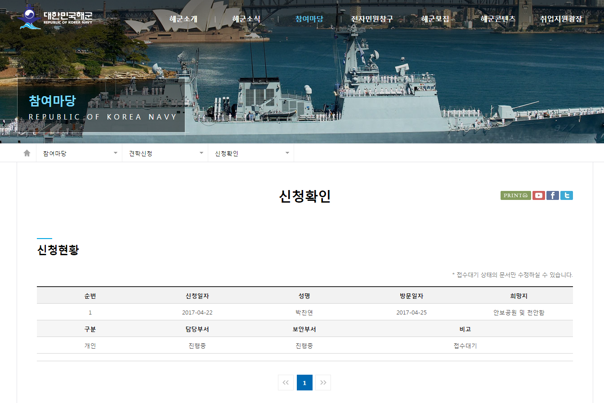Open the 해군소식 menu
The width and height of the screenshot is (604, 403).
click(246, 19)
